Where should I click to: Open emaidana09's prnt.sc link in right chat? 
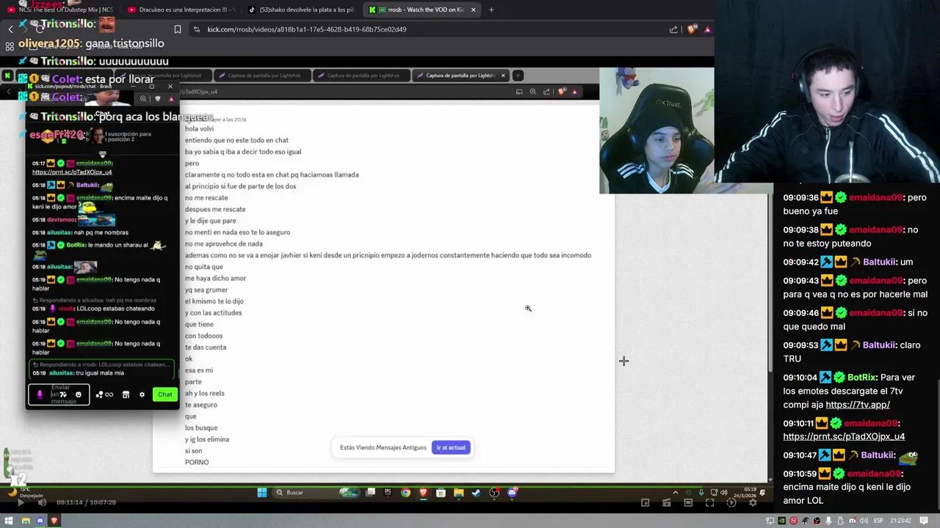(844, 436)
